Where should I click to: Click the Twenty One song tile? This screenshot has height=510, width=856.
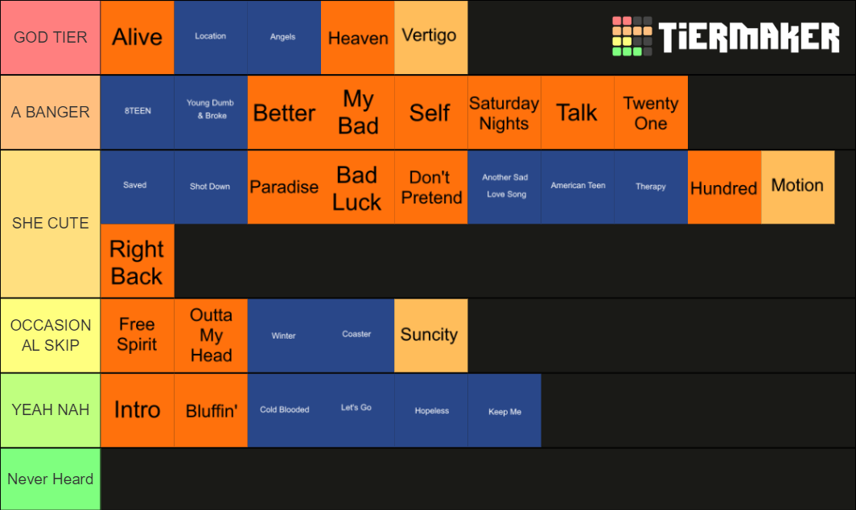tap(651, 112)
